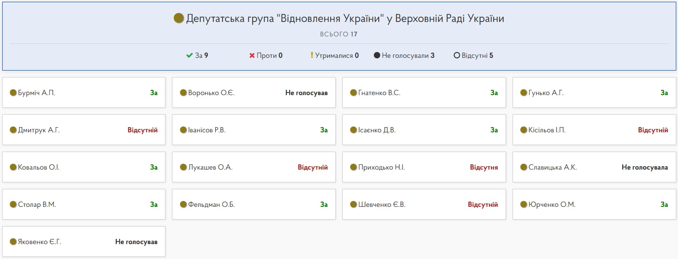Click the dark filled circle by Не голосували
Screen dimensions: 678x259
(377, 56)
